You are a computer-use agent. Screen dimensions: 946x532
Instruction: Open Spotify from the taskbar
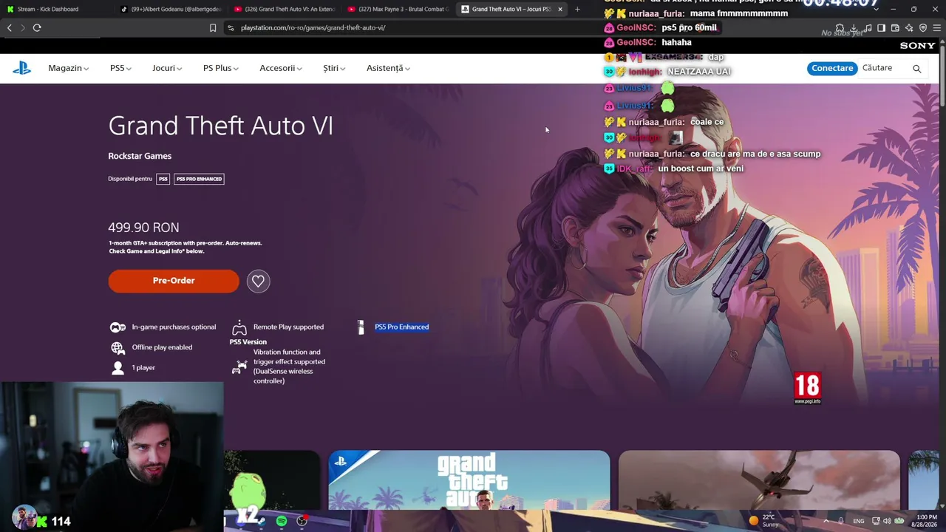pos(282,521)
